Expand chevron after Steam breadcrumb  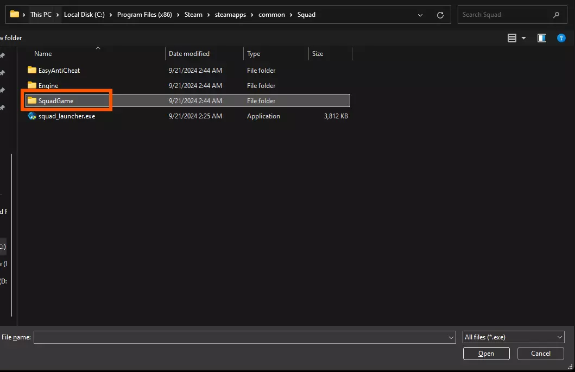tap(208, 15)
